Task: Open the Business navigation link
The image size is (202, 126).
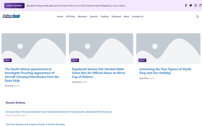Action: [82, 17]
